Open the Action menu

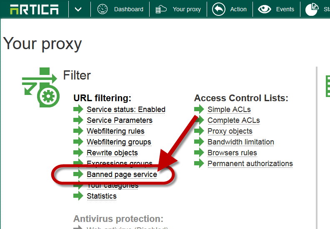pyautogui.click(x=238, y=9)
